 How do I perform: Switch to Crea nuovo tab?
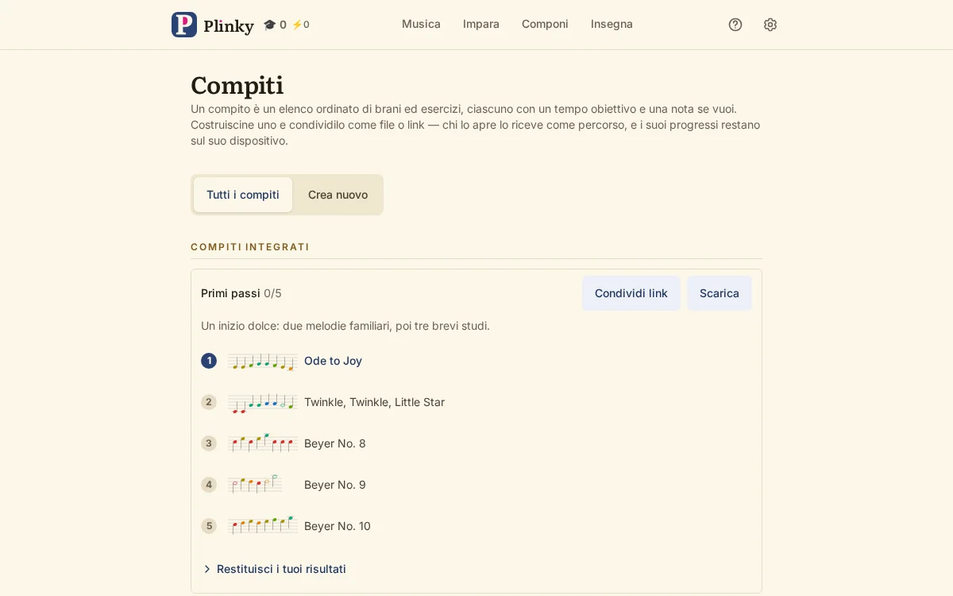[338, 195]
